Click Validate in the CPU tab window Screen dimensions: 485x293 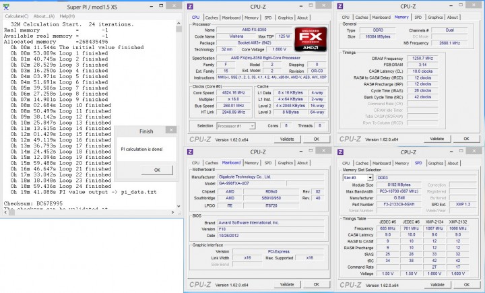287,139
